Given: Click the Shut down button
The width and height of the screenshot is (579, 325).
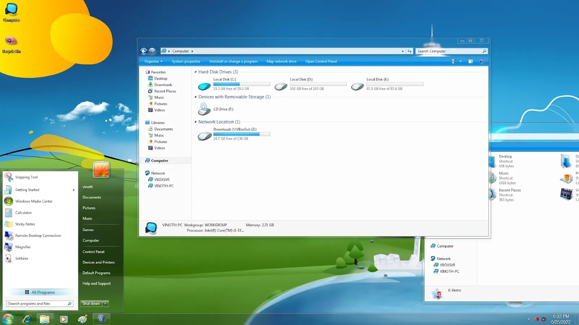Looking at the screenshot, I should (x=92, y=304).
